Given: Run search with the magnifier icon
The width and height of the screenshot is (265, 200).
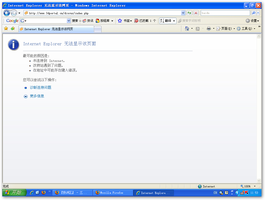Looking at the screenshot, I should pyautogui.click(x=254, y=13).
